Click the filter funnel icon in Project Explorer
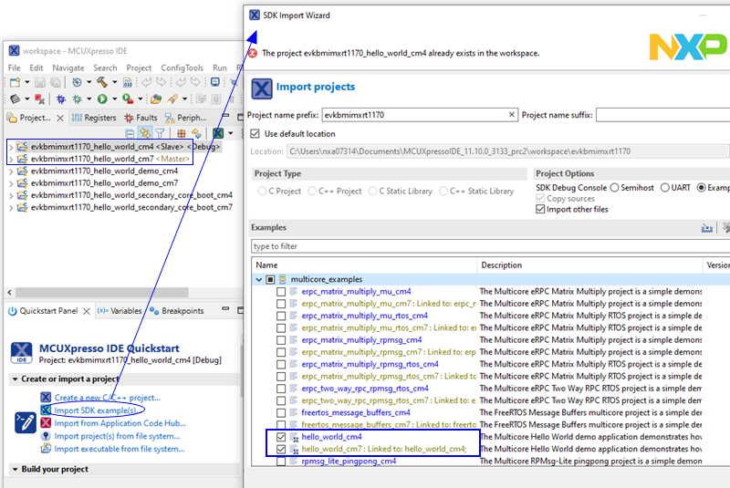This screenshot has height=488, width=730. tap(160, 133)
